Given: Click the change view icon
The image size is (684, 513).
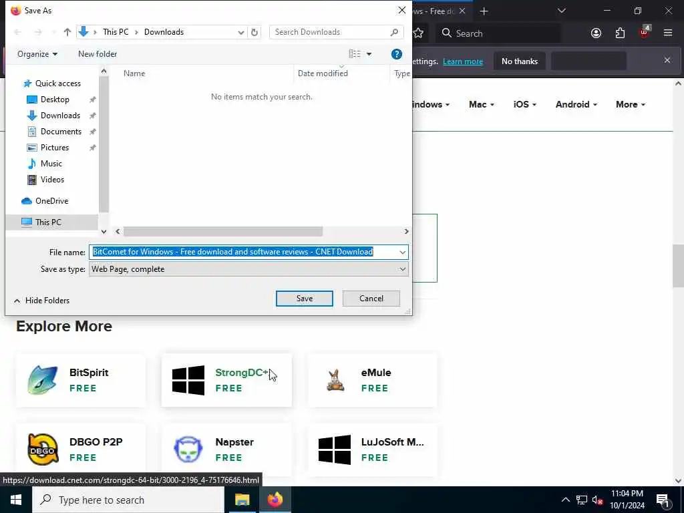Looking at the screenshot, I should 355,53.
